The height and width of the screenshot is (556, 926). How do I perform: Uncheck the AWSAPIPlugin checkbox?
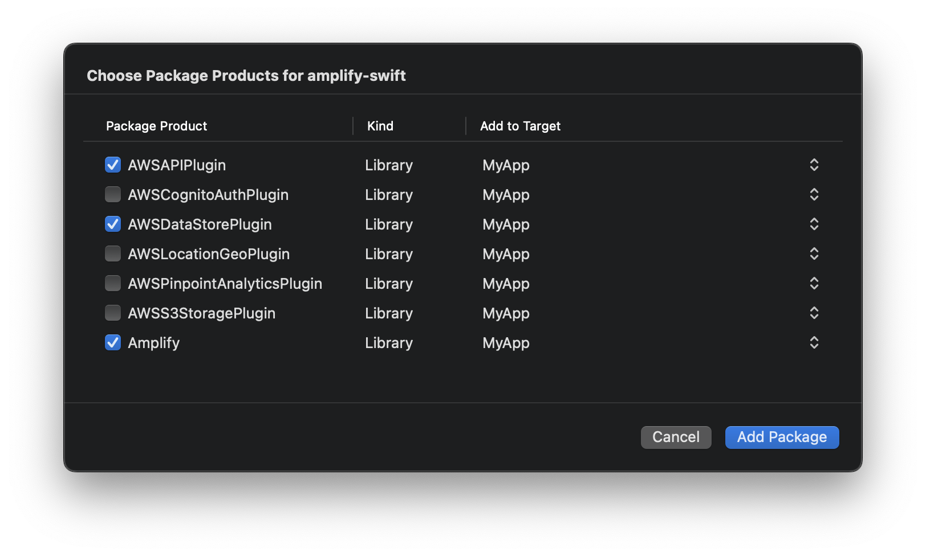point(113,165)
